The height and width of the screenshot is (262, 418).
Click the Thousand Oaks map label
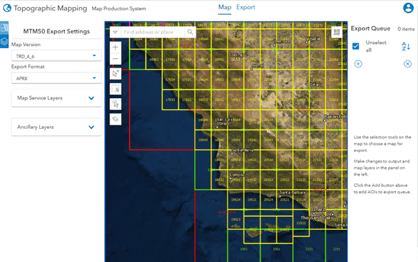pyautogui.click(x=316, y=217)
